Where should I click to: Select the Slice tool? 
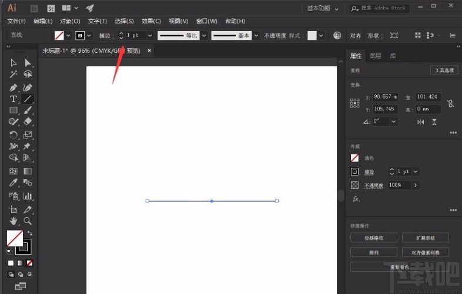pos(28,209)
